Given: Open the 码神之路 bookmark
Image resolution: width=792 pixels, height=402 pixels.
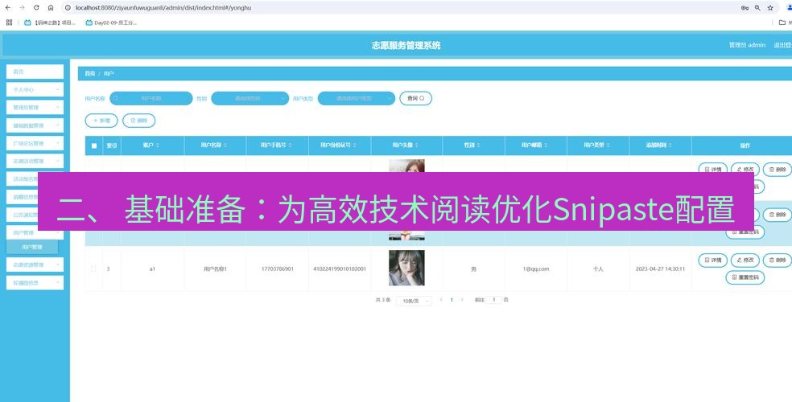Looking at the screenshot, I should 50,23.
